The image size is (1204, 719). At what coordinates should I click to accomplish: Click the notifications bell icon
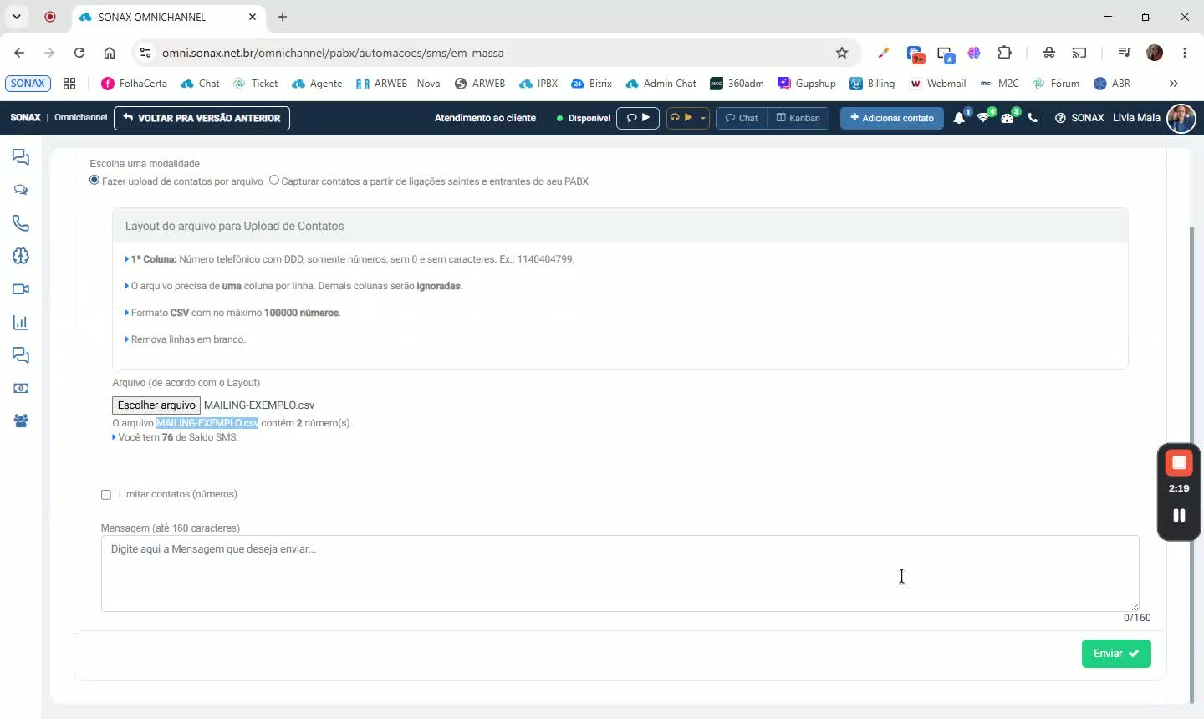pyautogui.click(x=959, y=118)
